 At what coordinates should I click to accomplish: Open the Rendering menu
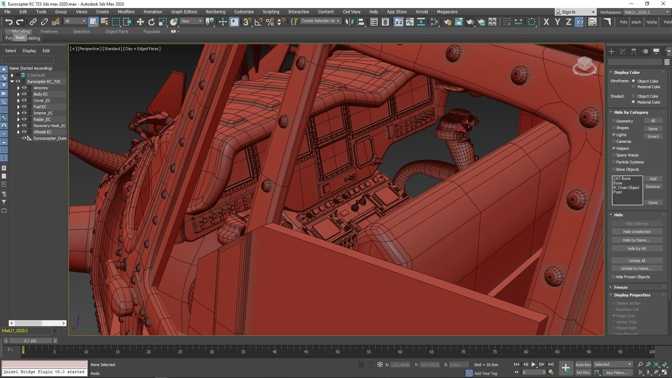pyautogui.click(x=215, y=12)
